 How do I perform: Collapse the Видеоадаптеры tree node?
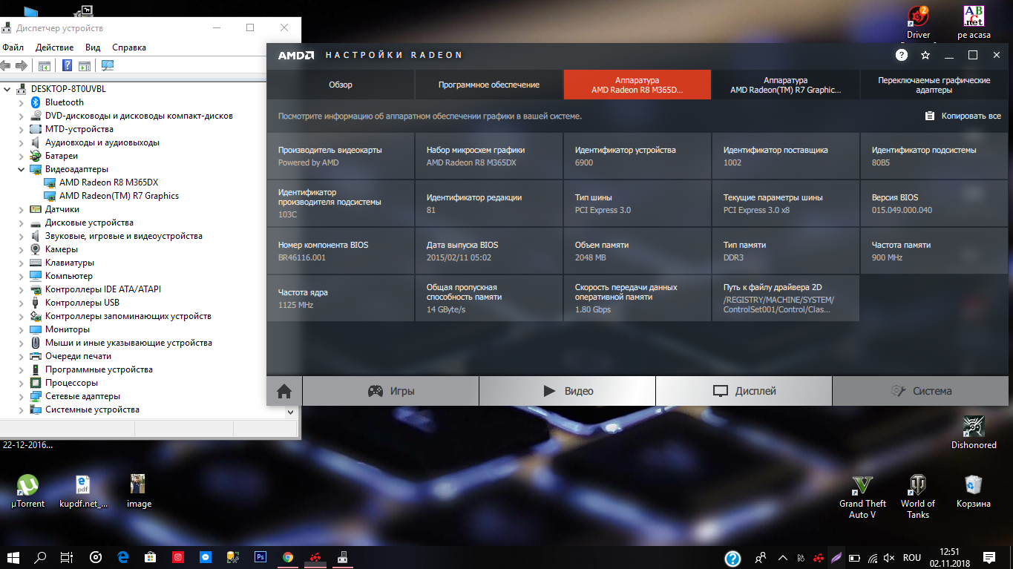click(22, 168)
